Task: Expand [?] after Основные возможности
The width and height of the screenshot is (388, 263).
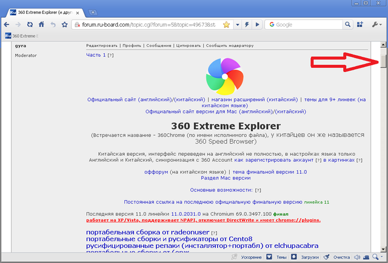Action: [x=258, y=190]
